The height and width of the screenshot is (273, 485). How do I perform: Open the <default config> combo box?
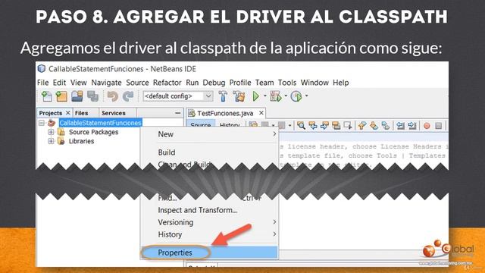[178, 96]
